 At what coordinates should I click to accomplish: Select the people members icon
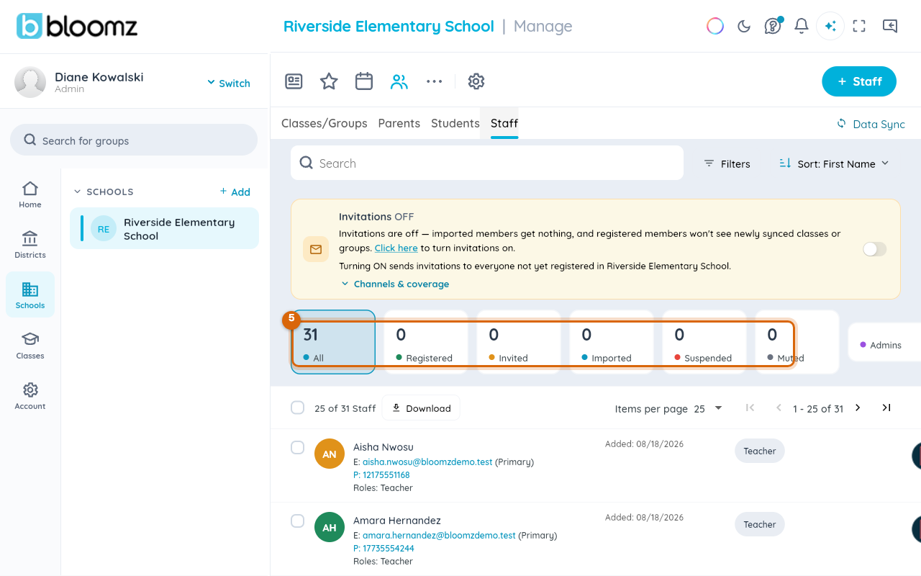(x=399, y=81)
